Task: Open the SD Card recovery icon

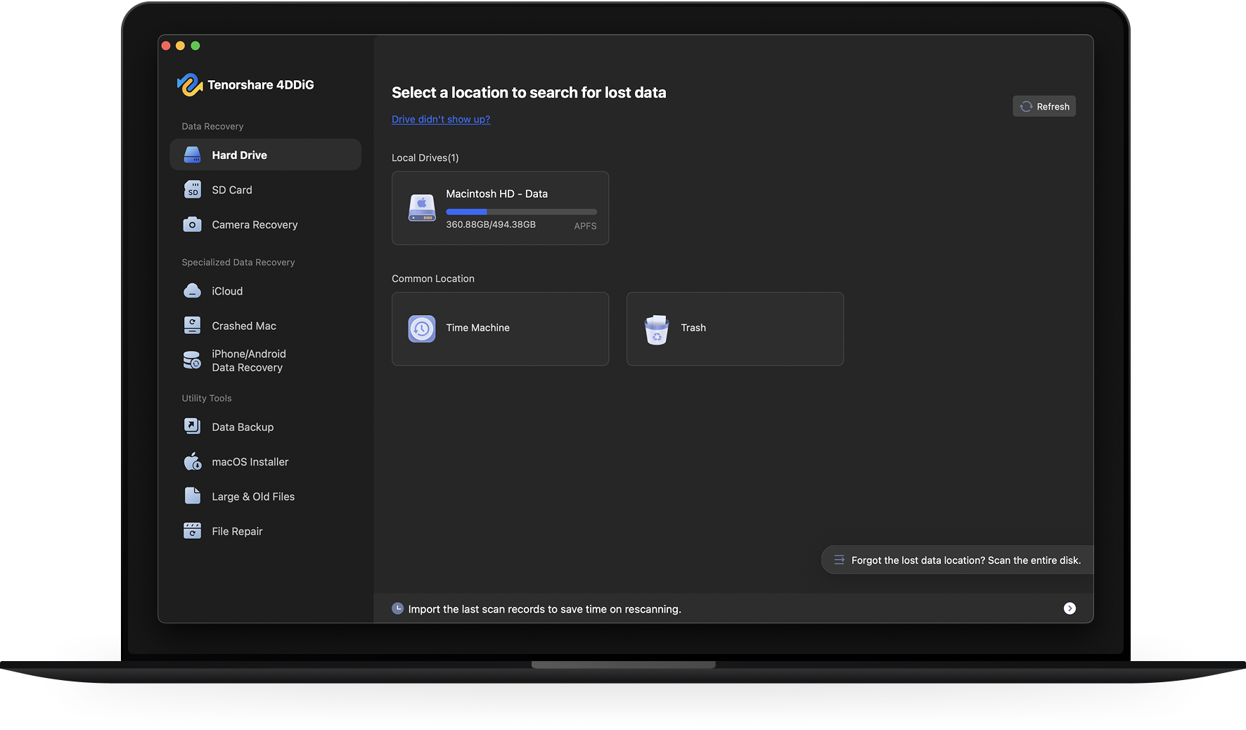Action: click(192, 190)
